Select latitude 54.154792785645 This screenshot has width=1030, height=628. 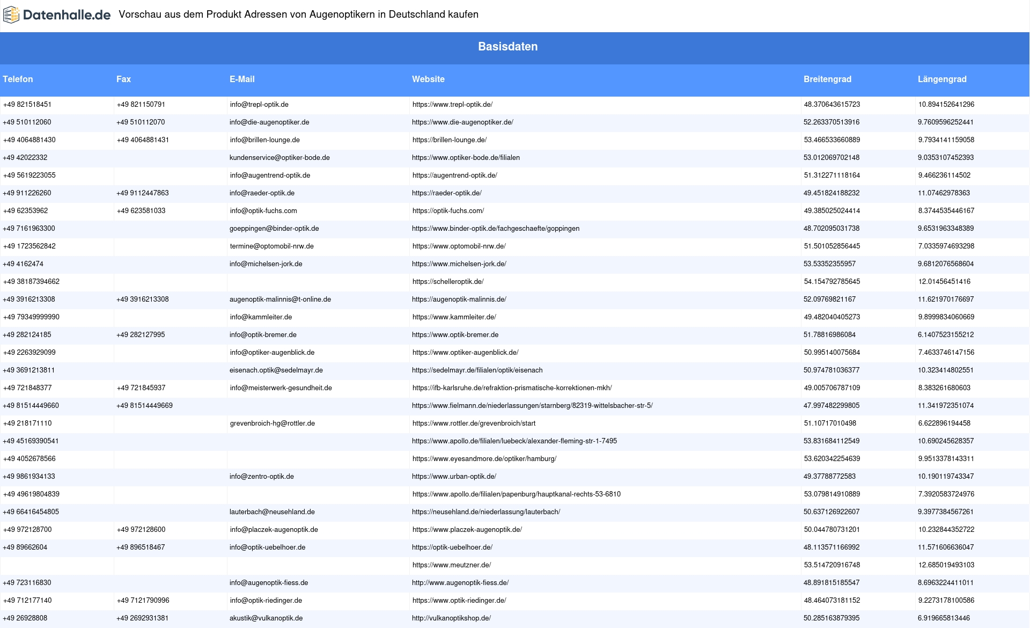coord(832,282)
